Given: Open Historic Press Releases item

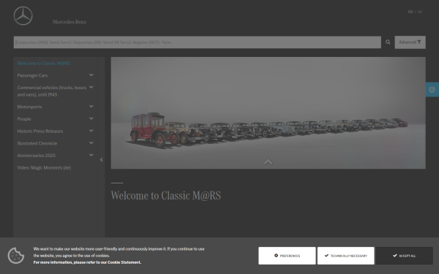Looking at the screenshot, I should 40,131.
